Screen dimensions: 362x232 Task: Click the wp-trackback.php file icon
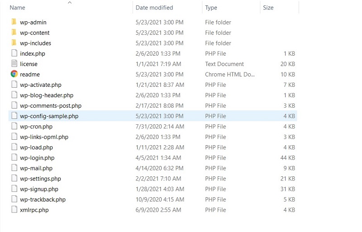click(14, 199)
